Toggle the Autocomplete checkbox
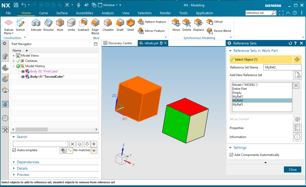 point(14,150)
